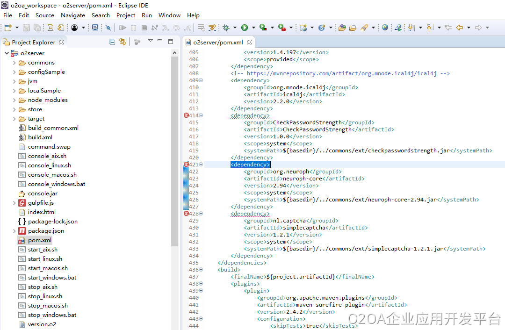The width and height of the screenshot is (505, 330).
Task: Click the green Run button icon
Action: pos(245,28)
